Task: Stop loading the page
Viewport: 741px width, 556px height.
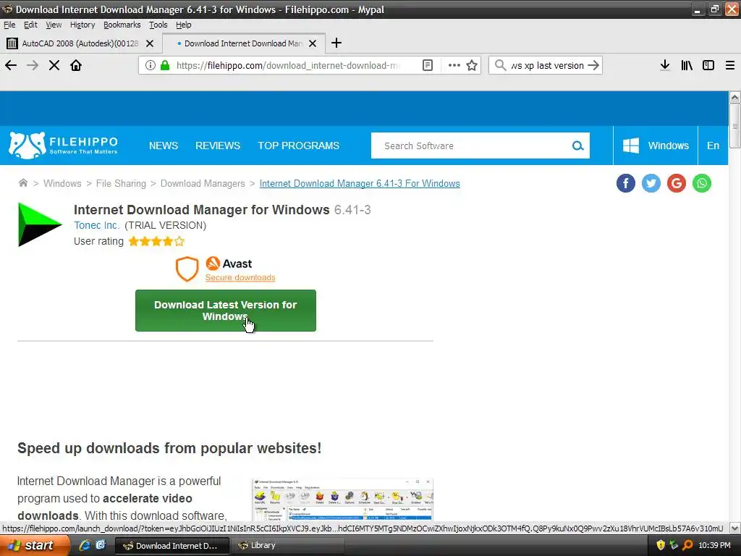Action: (54, 65)
